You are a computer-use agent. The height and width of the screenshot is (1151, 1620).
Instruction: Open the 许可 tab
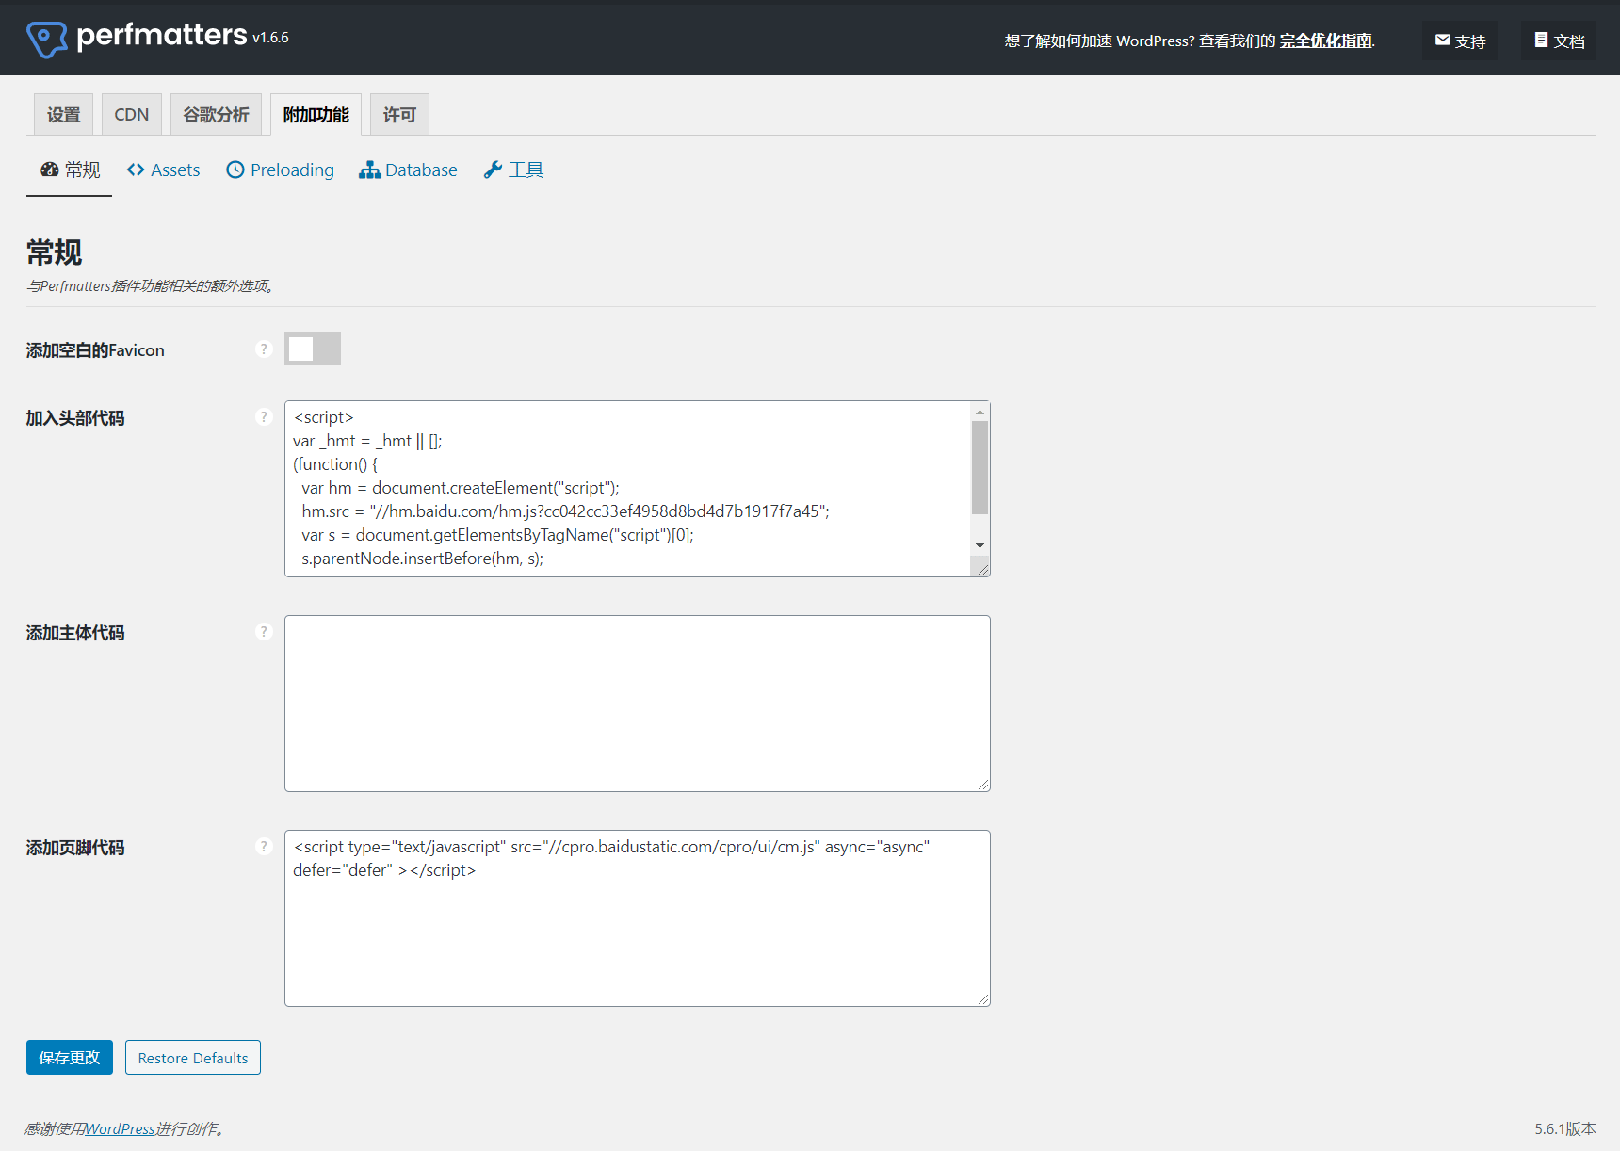click(x=399, y=115)
